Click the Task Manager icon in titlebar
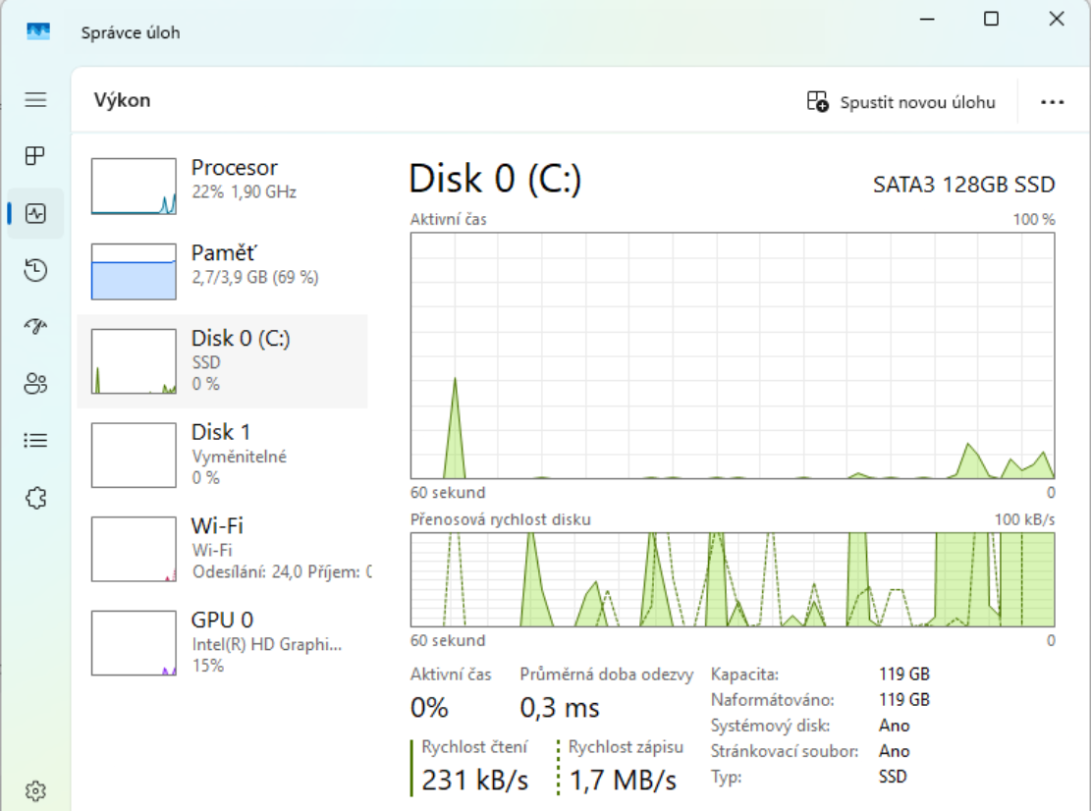This screenshot has height=811, width=1091. 37,31
